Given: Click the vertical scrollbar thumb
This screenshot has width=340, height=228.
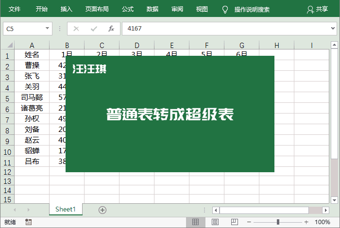Looking at the screenshot, I should click(x=334, y=104).
